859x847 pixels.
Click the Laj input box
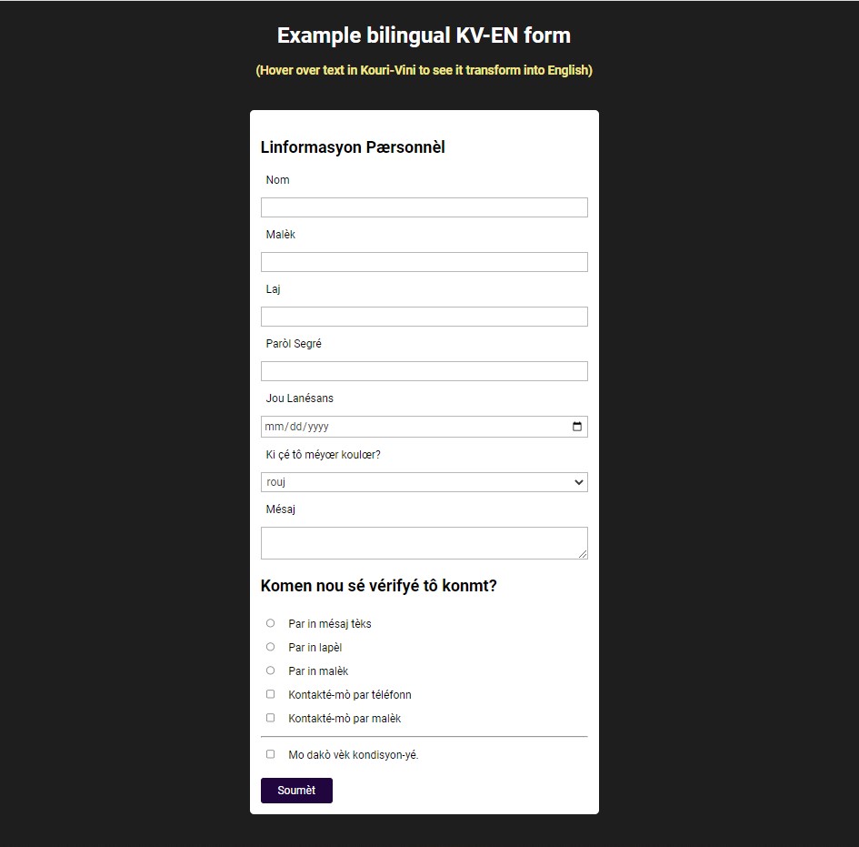pyautogui.click(x=424, y=316)
